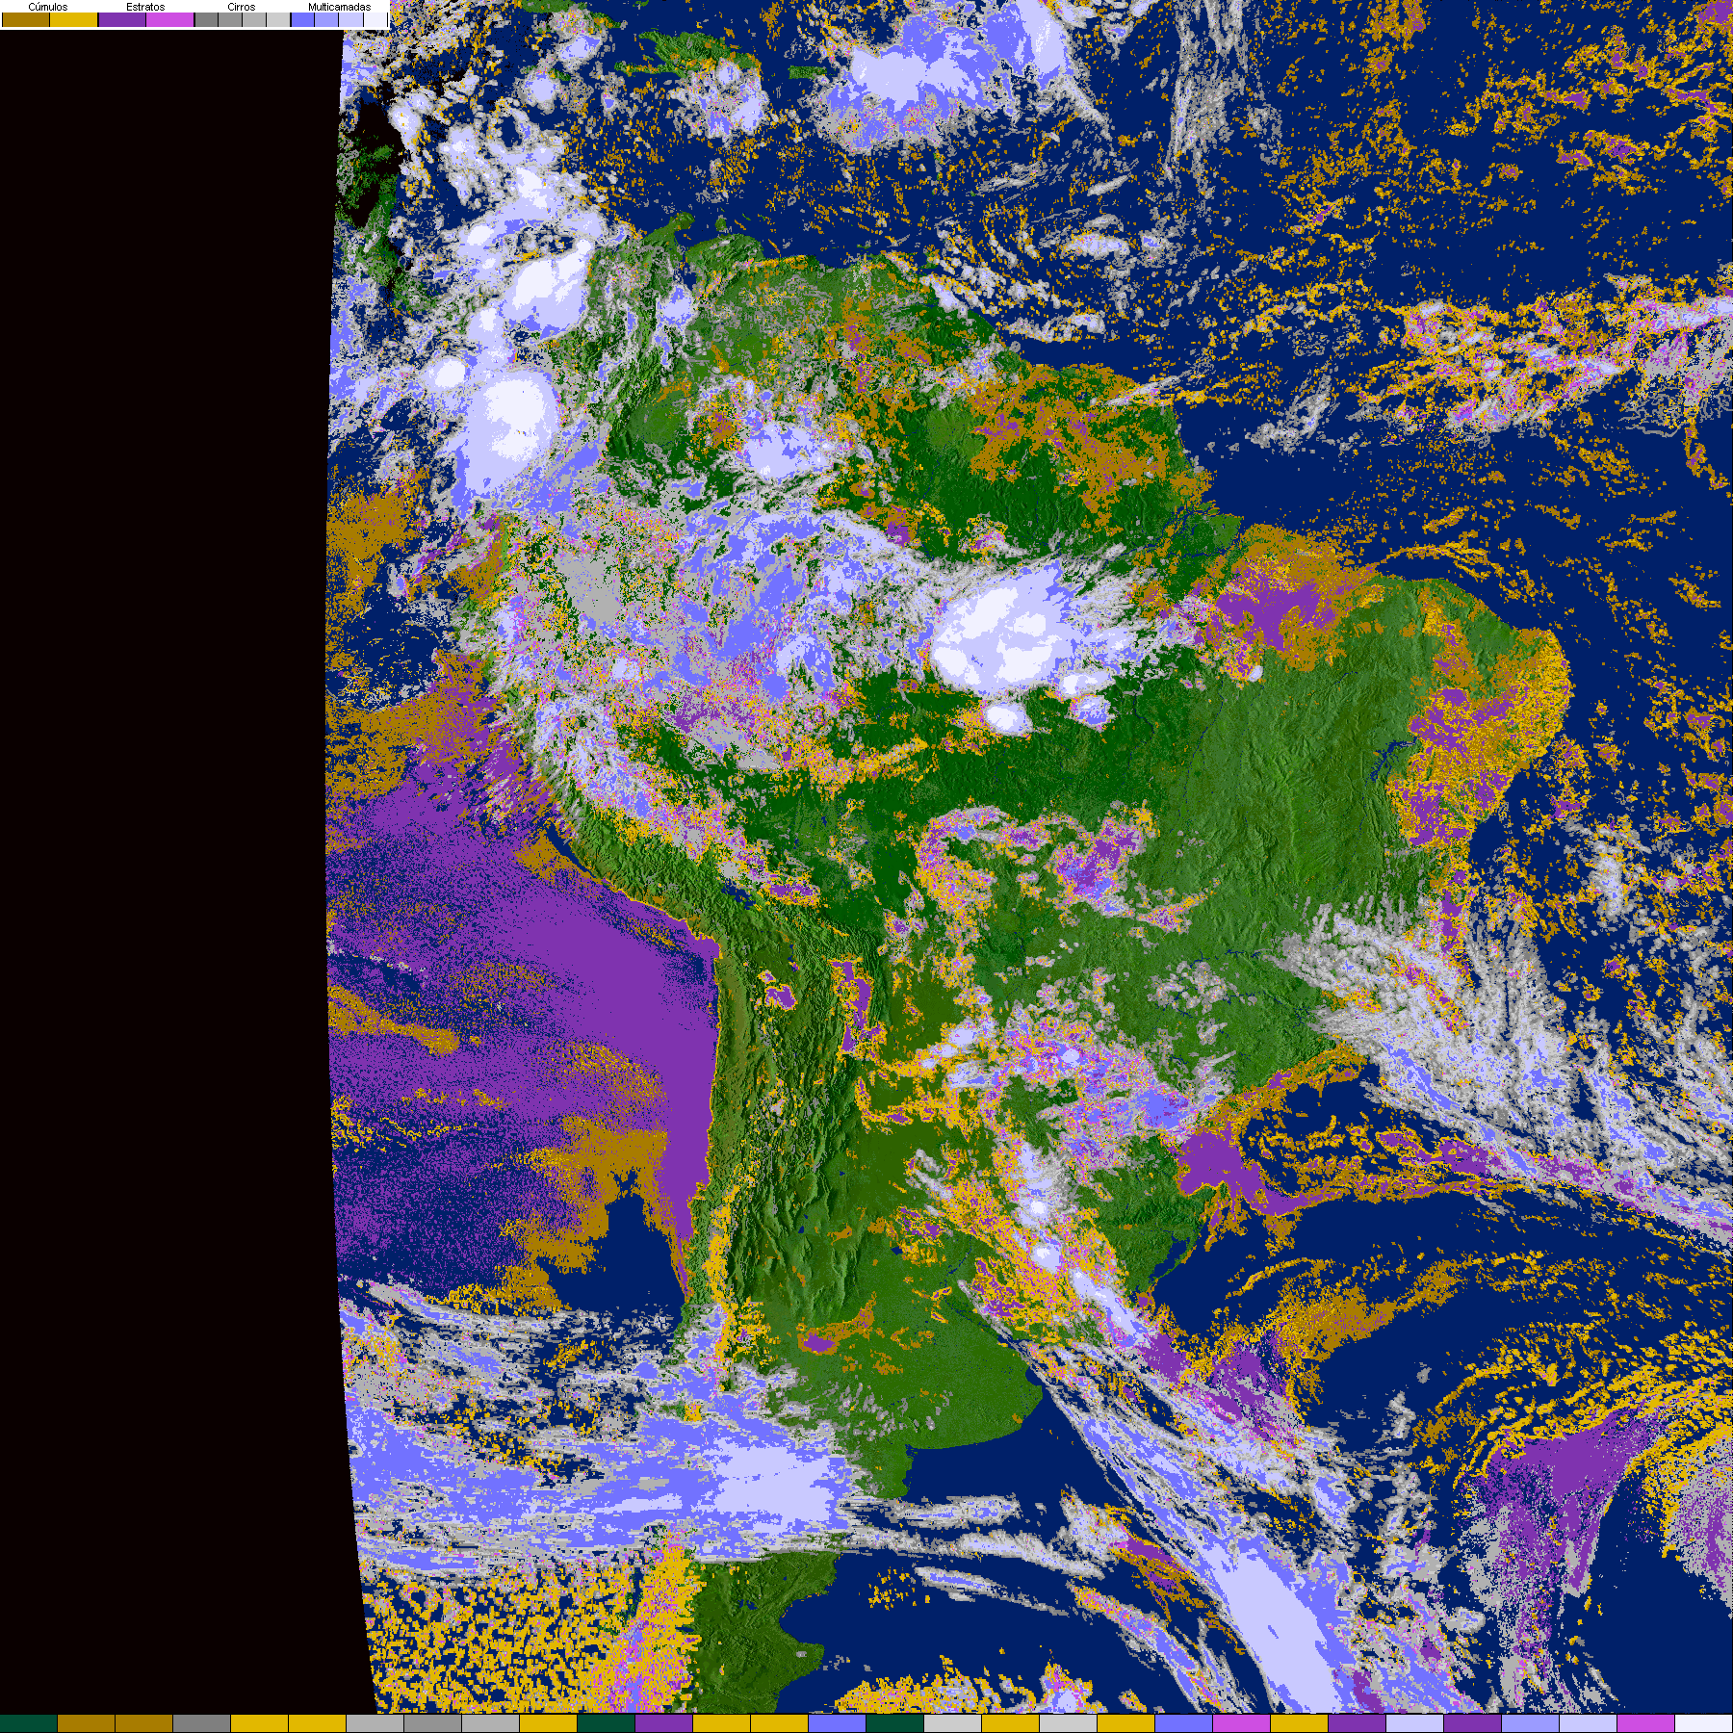Click the second-darkest gray Cirros swatch

pos(231,19)
